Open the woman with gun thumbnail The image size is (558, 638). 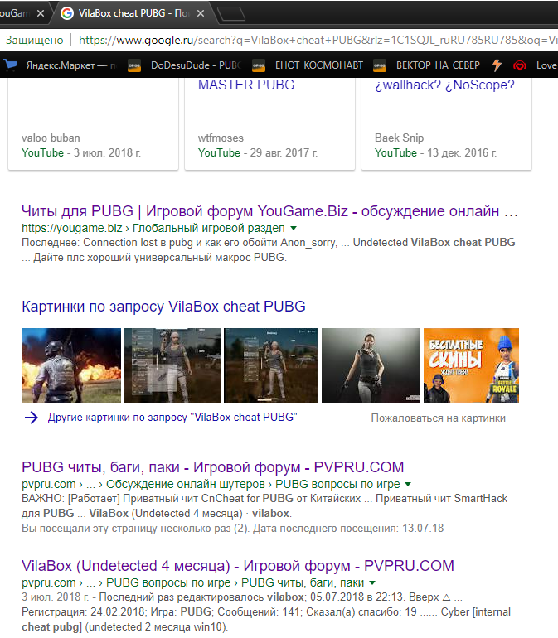tap(371, 365)
